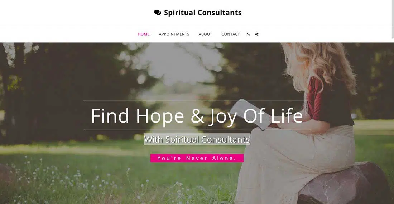Go to the Home menu item

[x=144, y=34]
